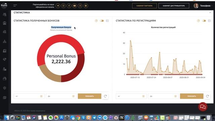The width and height of the screenshot is (215, 121).
Task: Open the Тимофеев user dropdown
Action: tap(206, 6)
